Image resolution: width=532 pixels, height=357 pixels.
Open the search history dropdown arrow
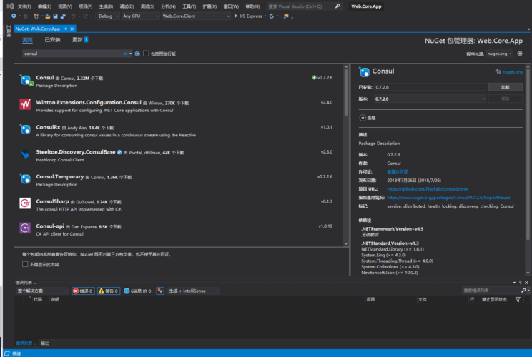[x=131, y=54]
